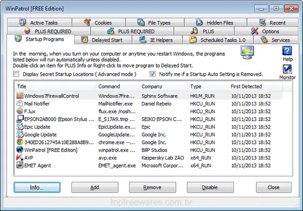This screenshot has height=211, width=303.
Task: Go to the Services tab
Action: pos(276,40)
